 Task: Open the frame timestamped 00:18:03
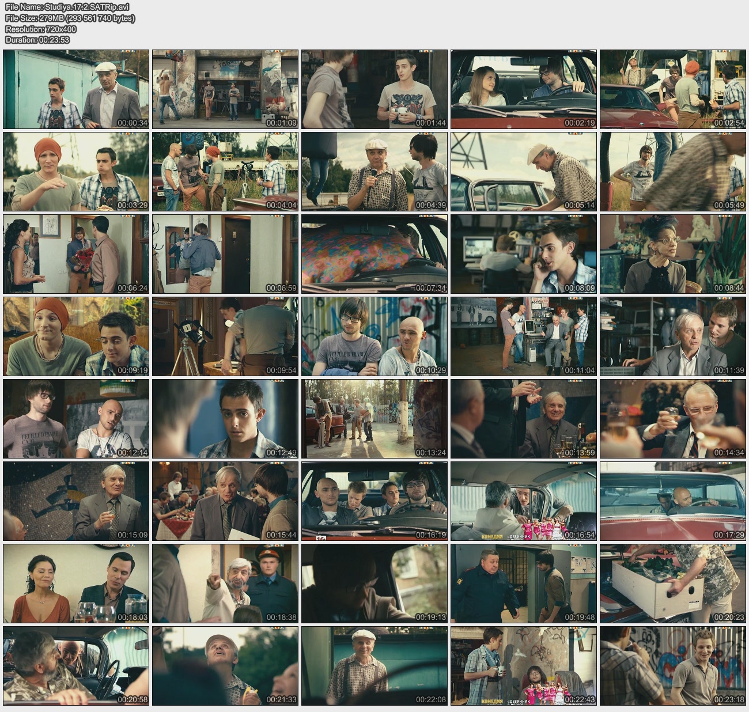pos(76,584)
